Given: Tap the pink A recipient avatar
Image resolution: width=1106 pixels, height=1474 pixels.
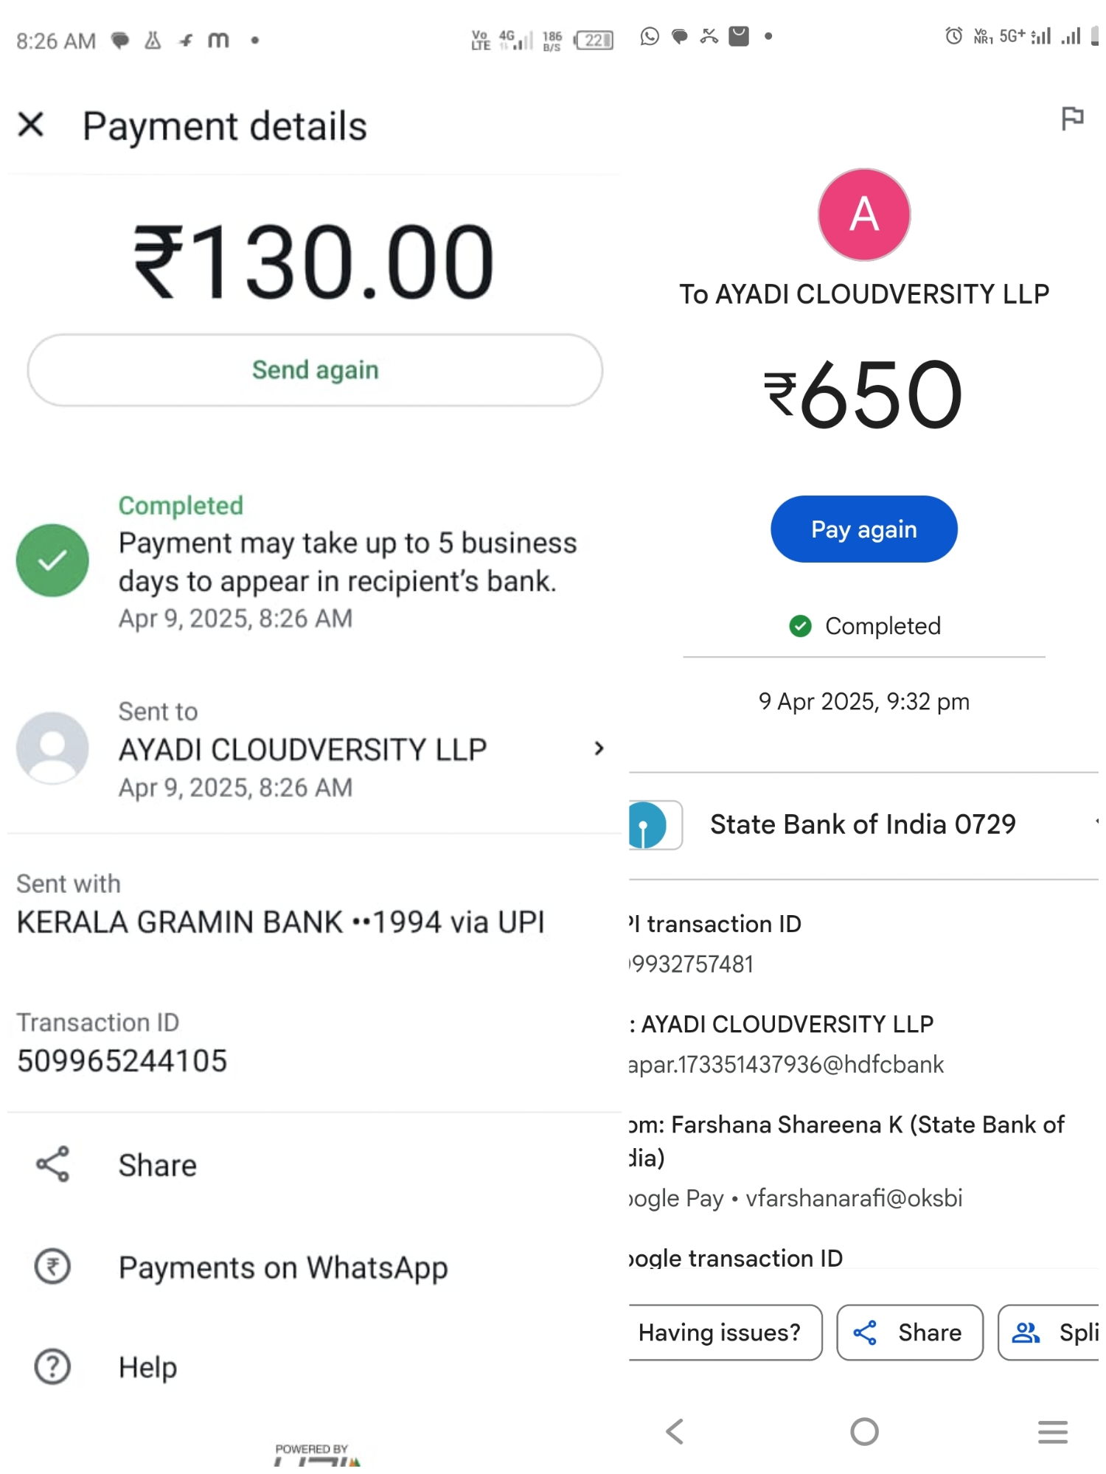Looking at the screenshot, I should pyautogui.click(x=863, y=215).
